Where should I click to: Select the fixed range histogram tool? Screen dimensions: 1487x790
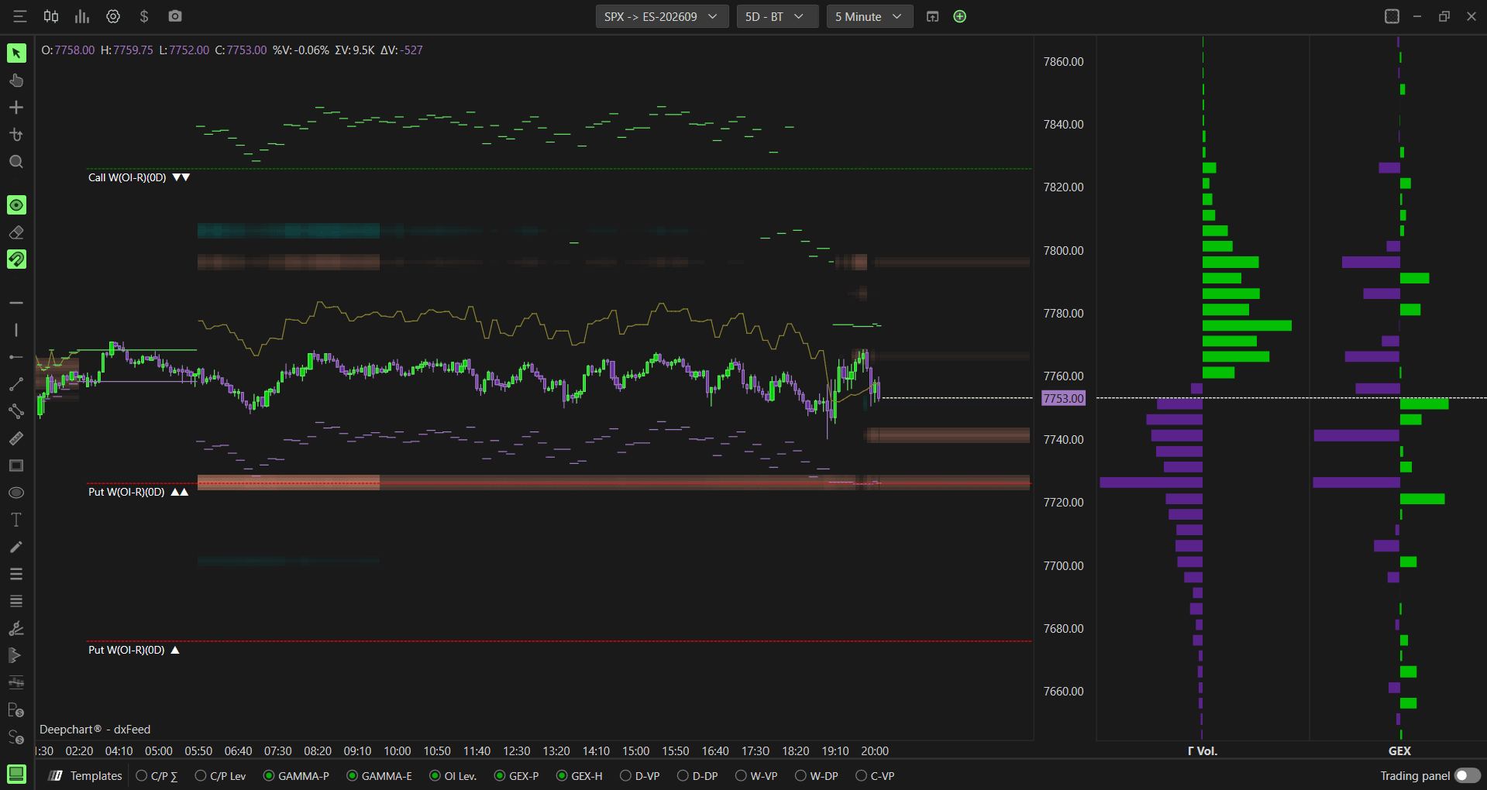[x=16, y=682]
